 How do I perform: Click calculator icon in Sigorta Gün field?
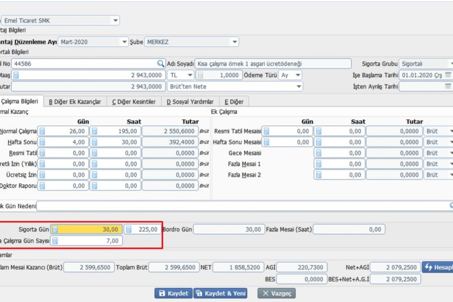pyautogui.click(x=55, y=230)
